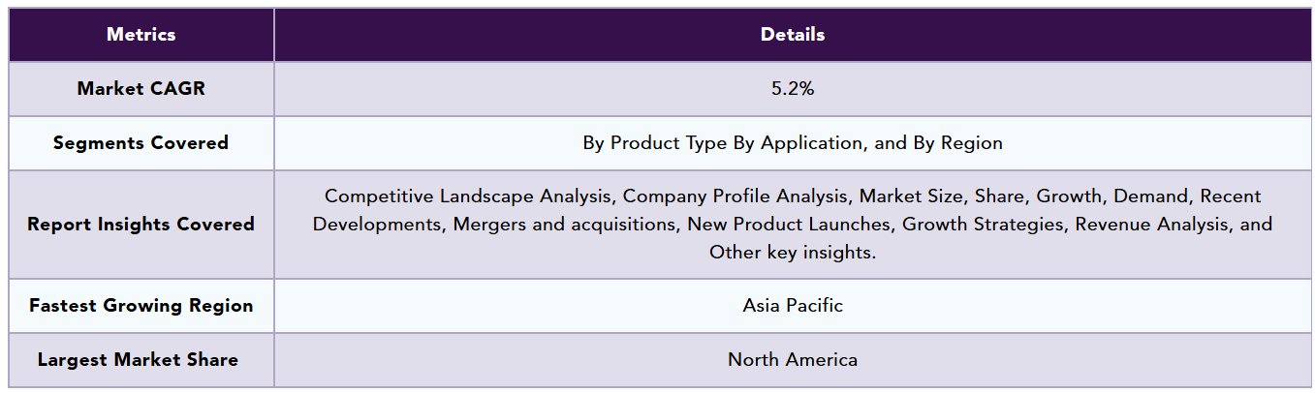
Task: Click 'Company Profile Analysis' phrase
Action: point(735,196)
